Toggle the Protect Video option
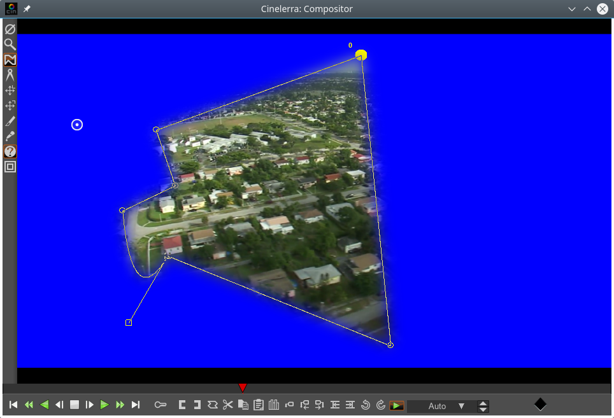 pyautogui.click(x=10, y=29)
